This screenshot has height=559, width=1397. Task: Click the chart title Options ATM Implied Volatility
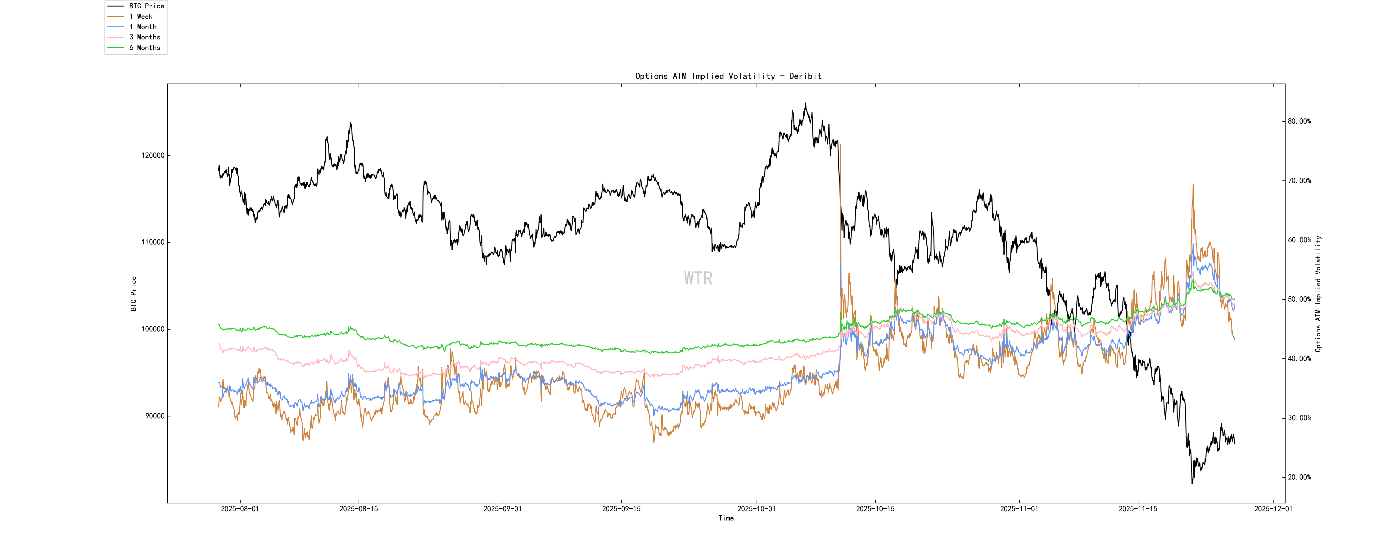[728, 76]
